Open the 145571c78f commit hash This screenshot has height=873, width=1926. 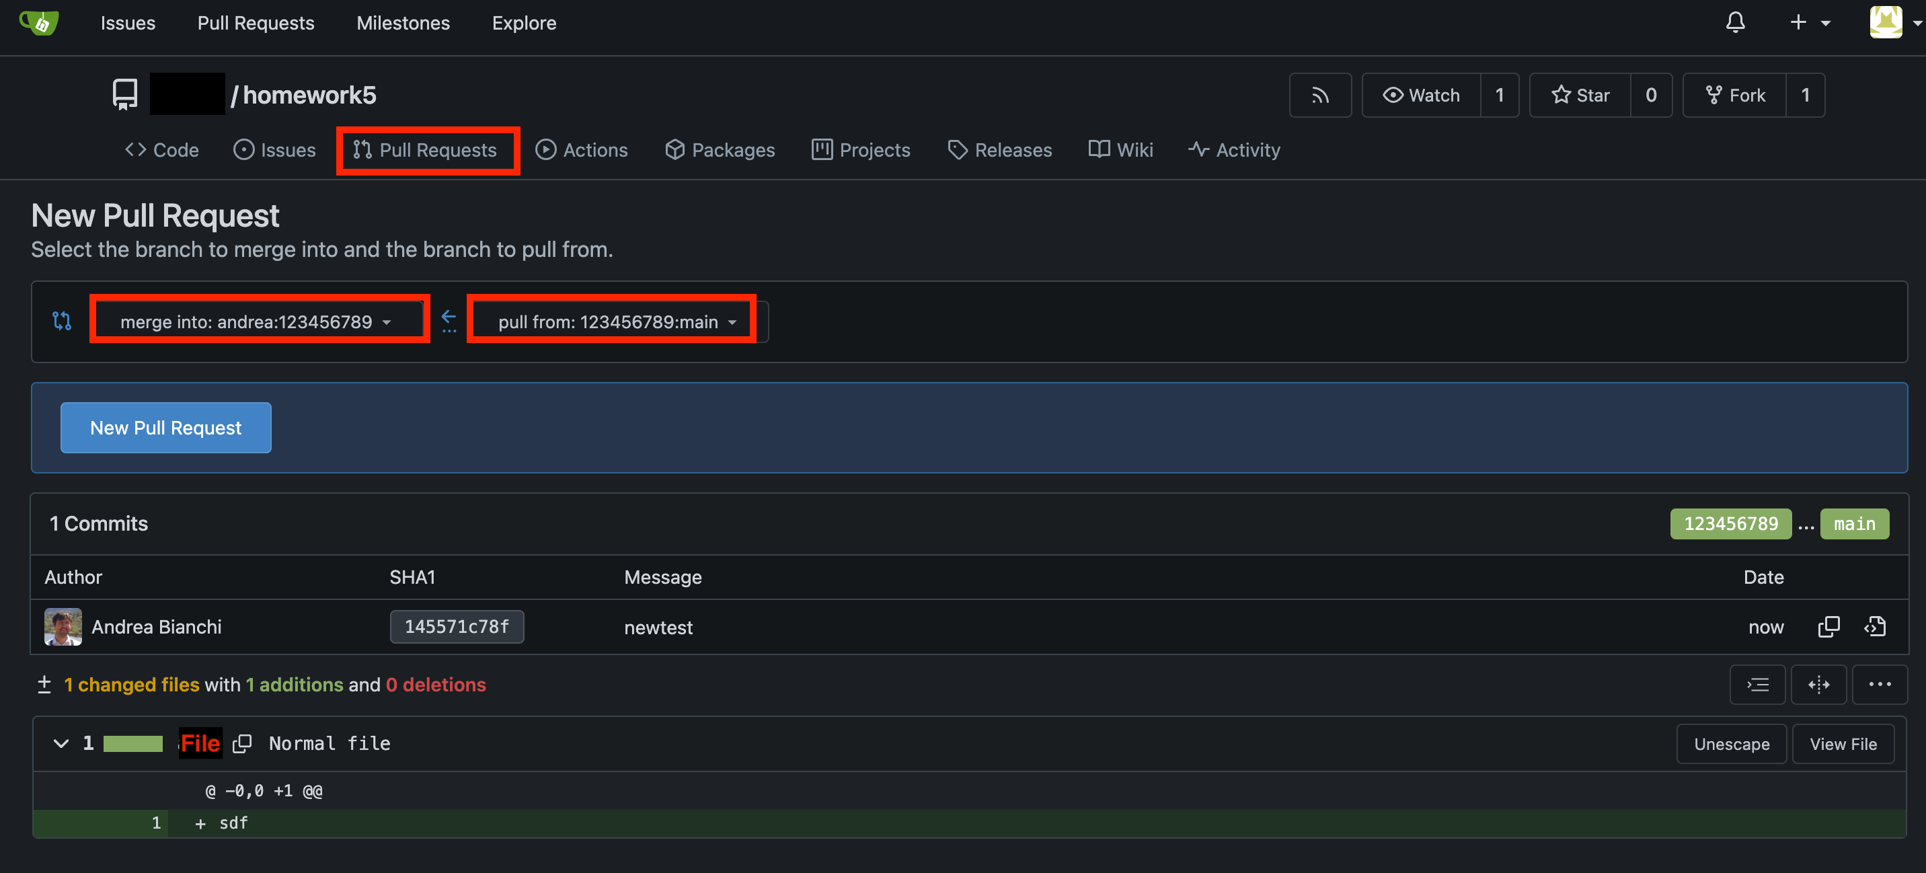coord(456,627)
